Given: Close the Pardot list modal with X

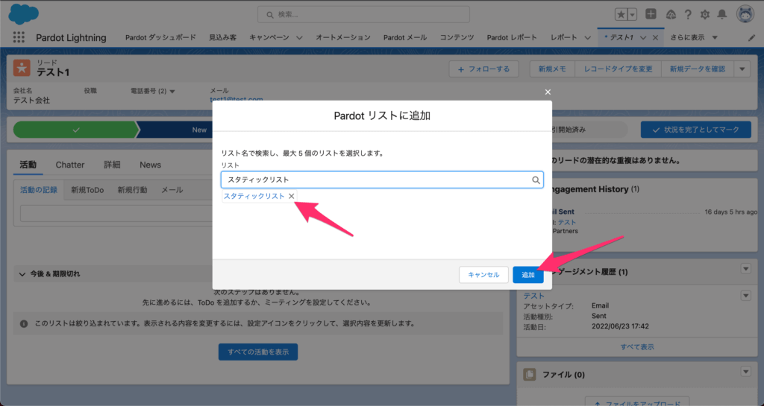Looking at the screenshot, I should [548, 92].
